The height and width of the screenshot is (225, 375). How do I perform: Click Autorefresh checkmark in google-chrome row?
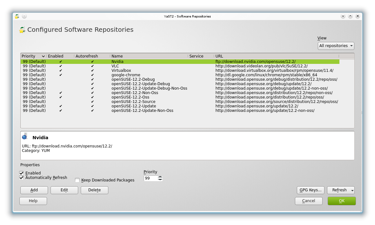pyautogui.click(x=92, y=75)
